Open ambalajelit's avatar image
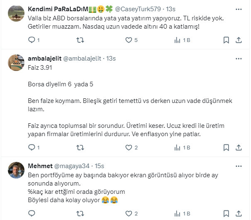Screen dimensions: 251x220 [x=16, y=63]
